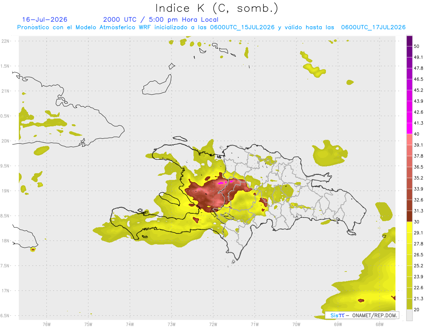Click the '75W' longitude axis label
The height and width of the screenshot is (329, 426).
point(88,324)
